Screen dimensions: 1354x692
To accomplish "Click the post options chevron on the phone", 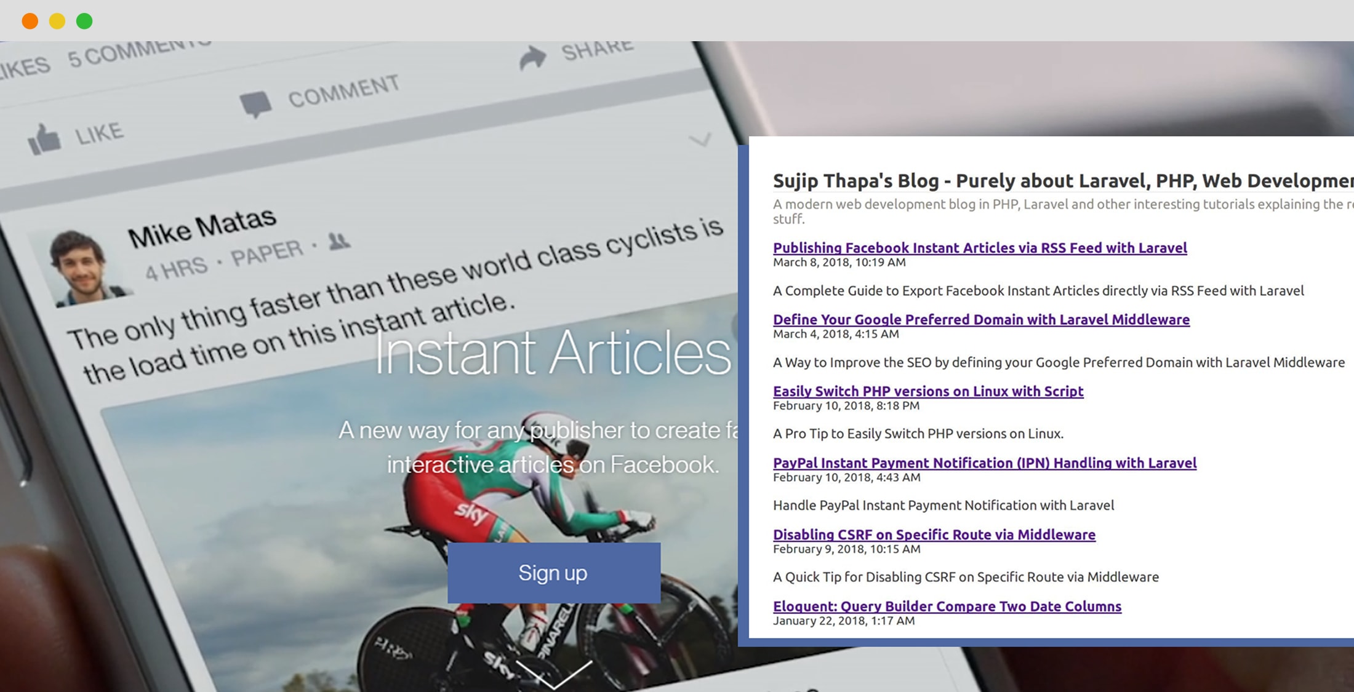I will click(x=700, y=140).
